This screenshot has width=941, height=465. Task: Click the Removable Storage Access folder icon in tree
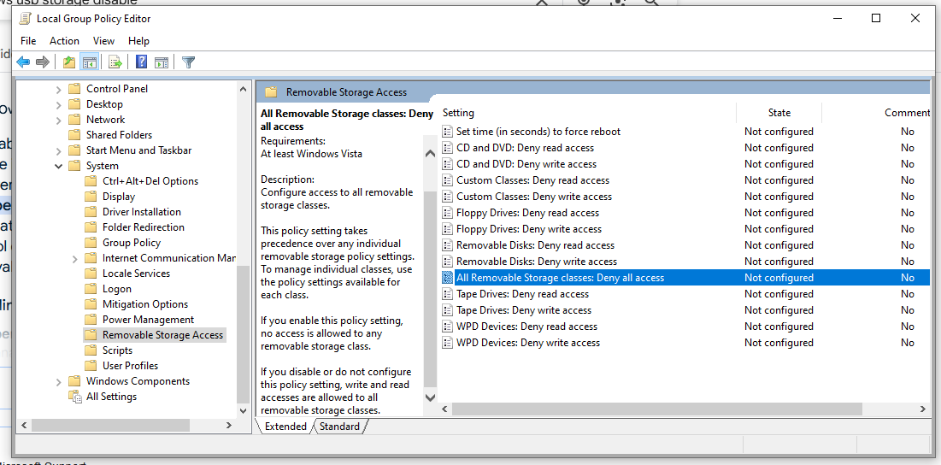point(91,335)
